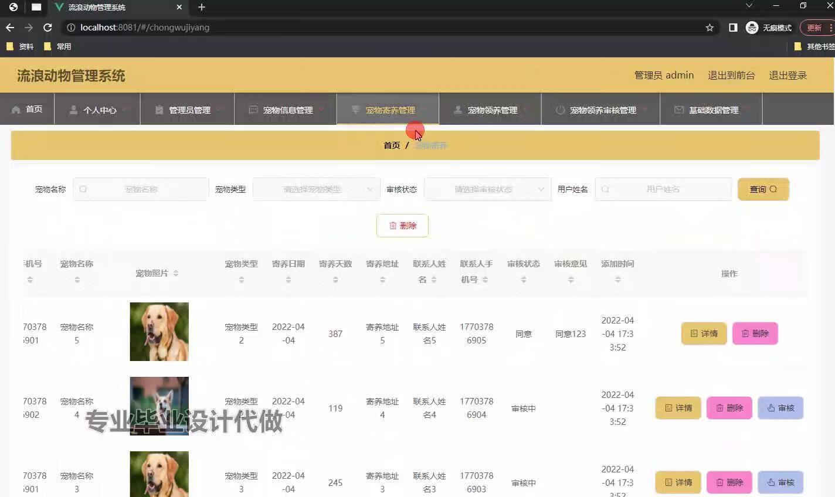The height and width of the screenshot is (497, 835).
Task: Click 387 days cell
Action: [335, 334]
